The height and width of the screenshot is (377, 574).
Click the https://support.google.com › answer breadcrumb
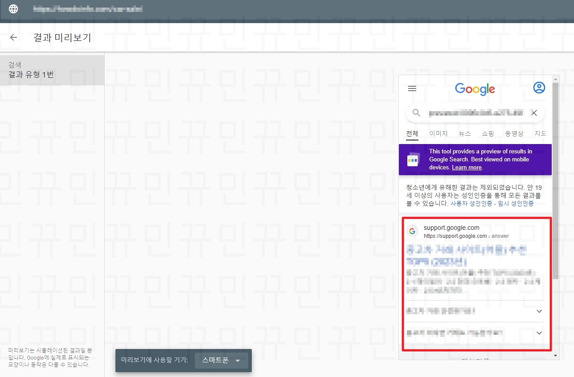466,236
